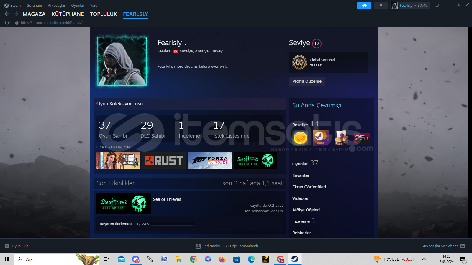Viewport: 472px width, 265px height.
Task: Open the Steam menu
Action: tap(15, 6)
